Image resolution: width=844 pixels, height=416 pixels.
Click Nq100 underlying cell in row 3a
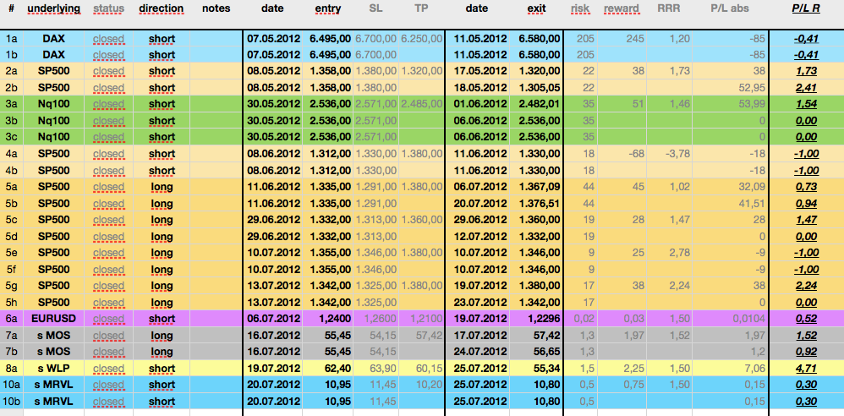coord(54,104)
